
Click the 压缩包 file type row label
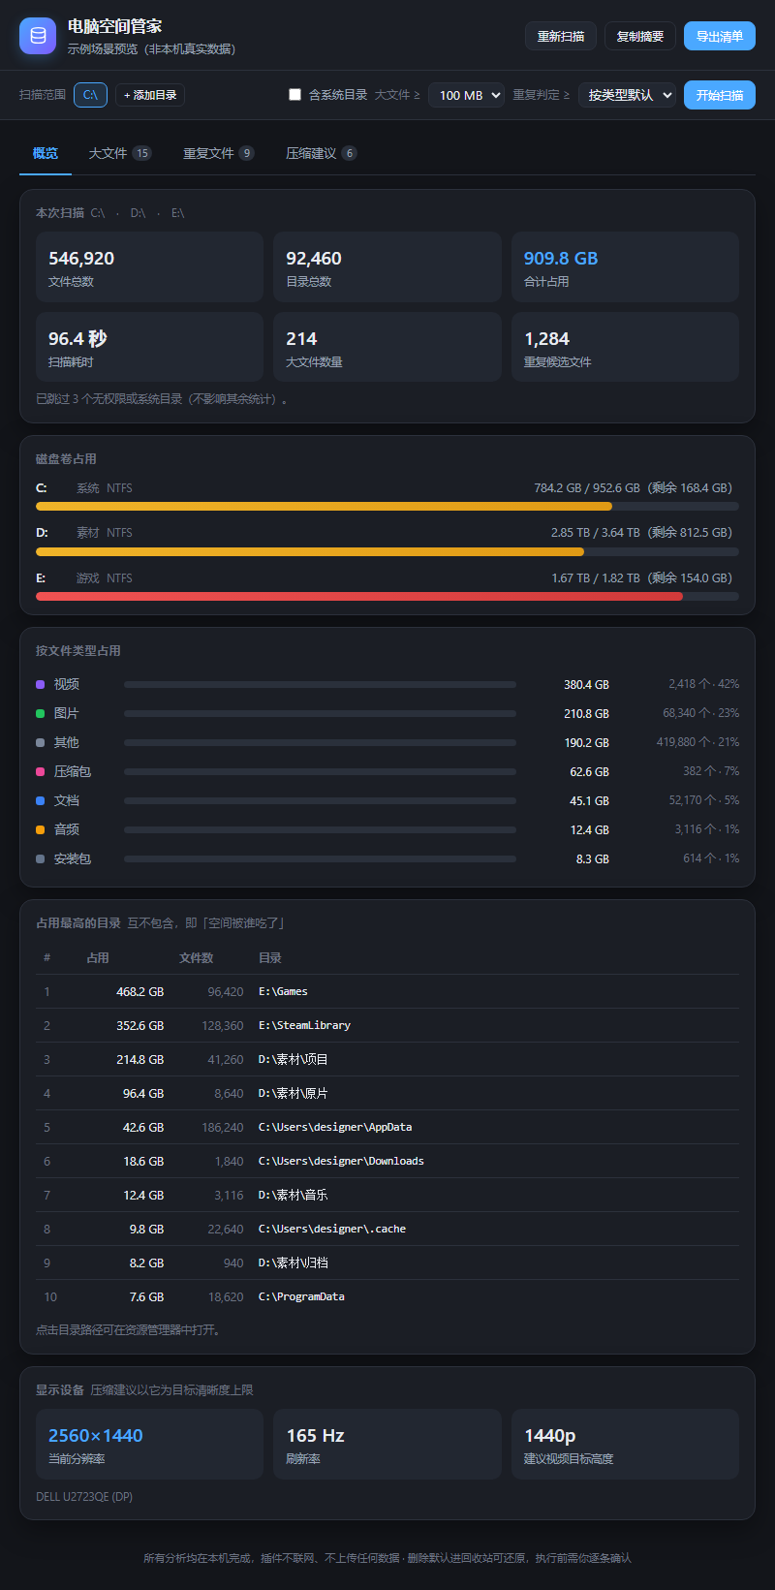[73, 771]
